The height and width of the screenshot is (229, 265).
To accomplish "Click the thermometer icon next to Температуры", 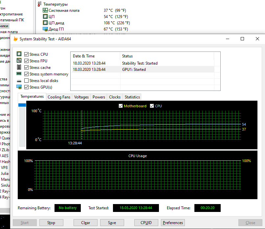I will pyautogui.click(x=40, y=4).
